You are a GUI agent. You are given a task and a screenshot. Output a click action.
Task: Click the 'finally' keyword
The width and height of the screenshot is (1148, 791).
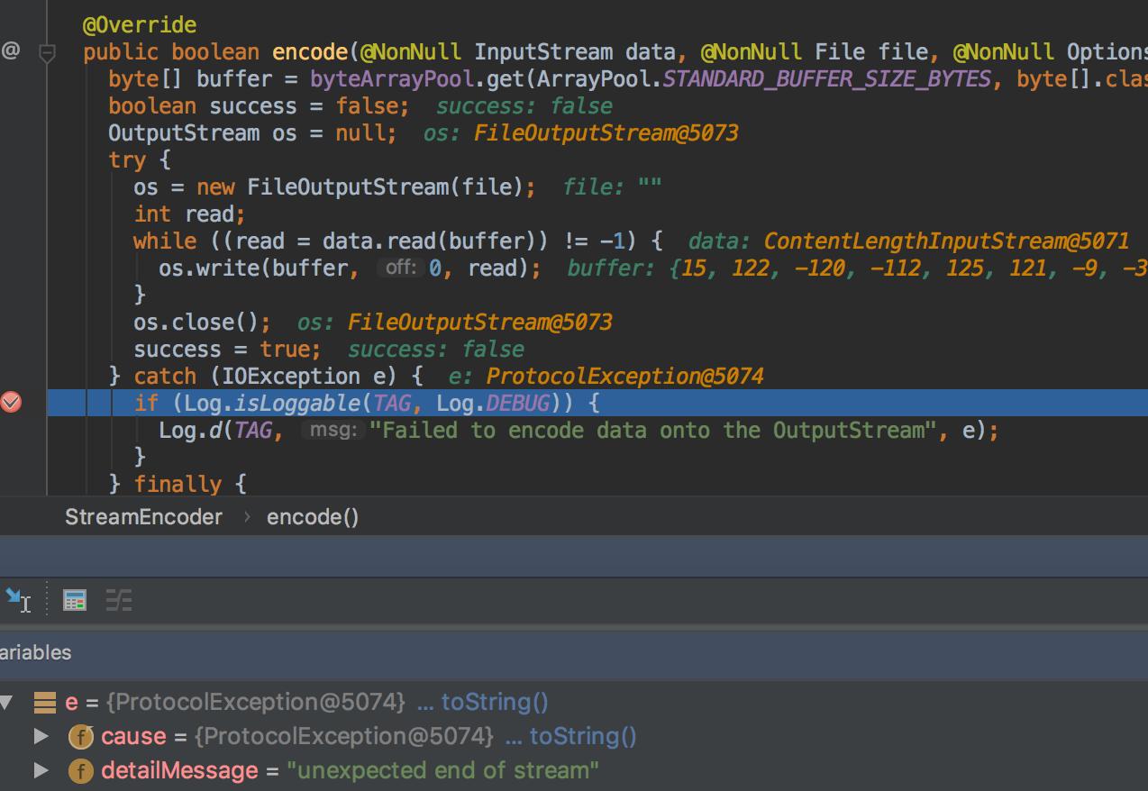(178, 485)
